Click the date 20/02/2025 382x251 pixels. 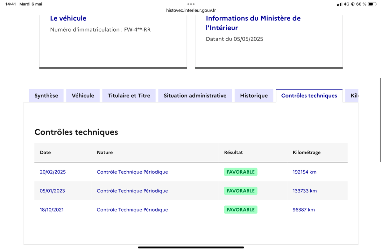pyautogui.click(x=53, y=172)
